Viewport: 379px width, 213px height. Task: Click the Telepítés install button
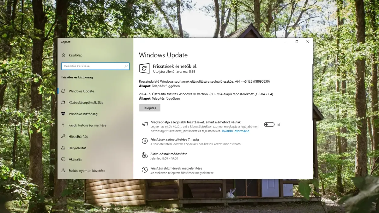tap(150, 108)
